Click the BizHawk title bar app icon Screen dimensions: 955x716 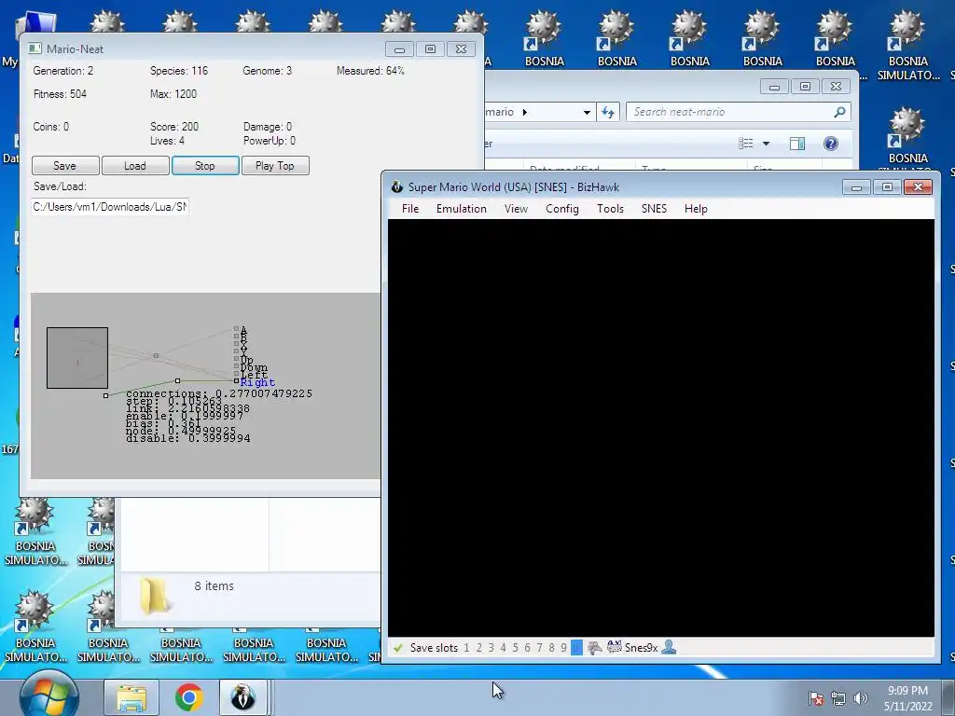tap(397, 186)
